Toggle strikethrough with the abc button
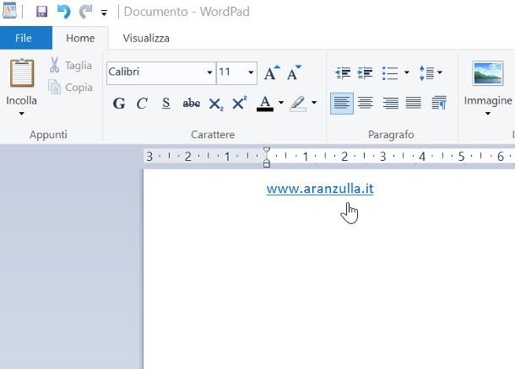 click(x=191, y=104)
